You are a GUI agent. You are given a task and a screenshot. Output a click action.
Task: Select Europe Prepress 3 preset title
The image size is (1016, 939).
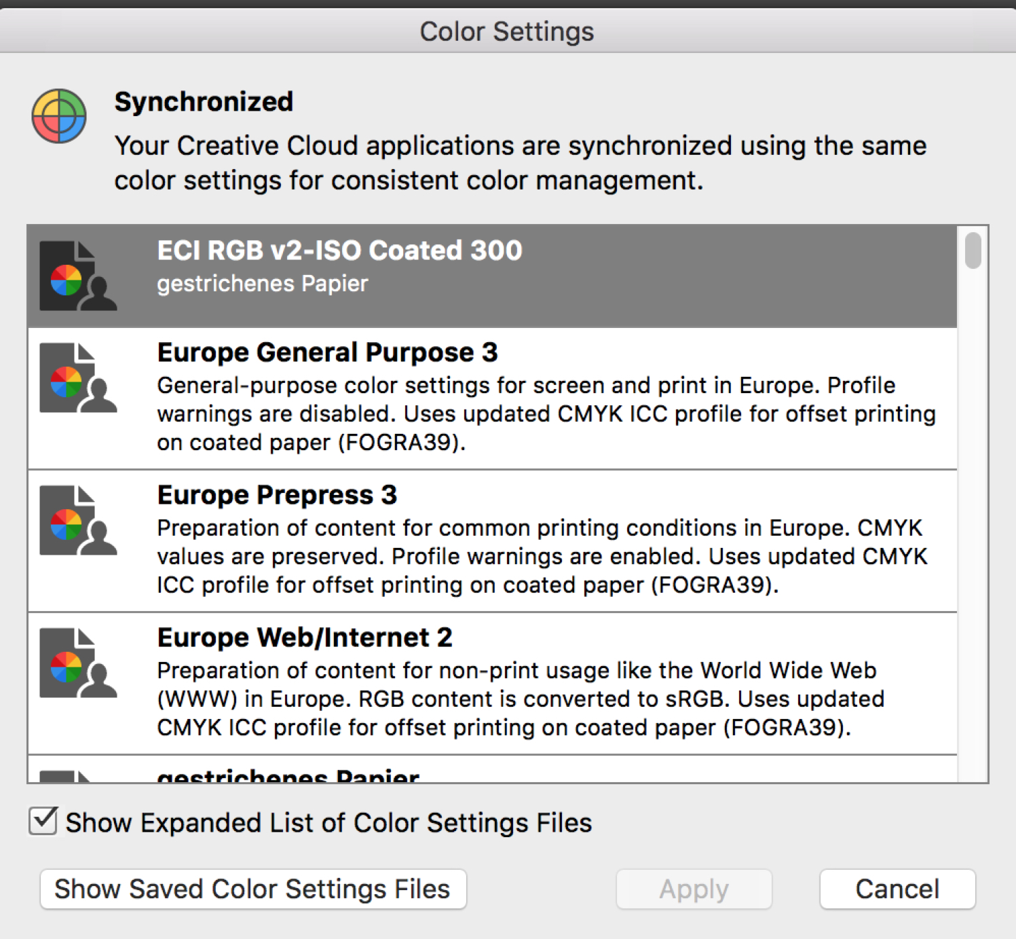click(x=277, y=495)
